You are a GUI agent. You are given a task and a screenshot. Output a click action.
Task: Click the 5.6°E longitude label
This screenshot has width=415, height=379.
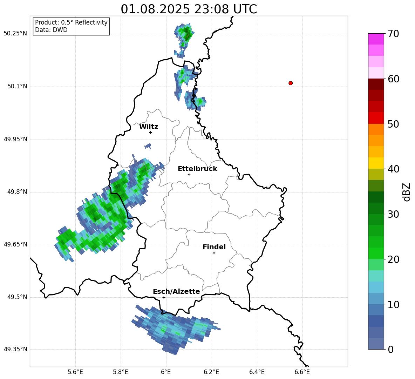pos(75,372)
